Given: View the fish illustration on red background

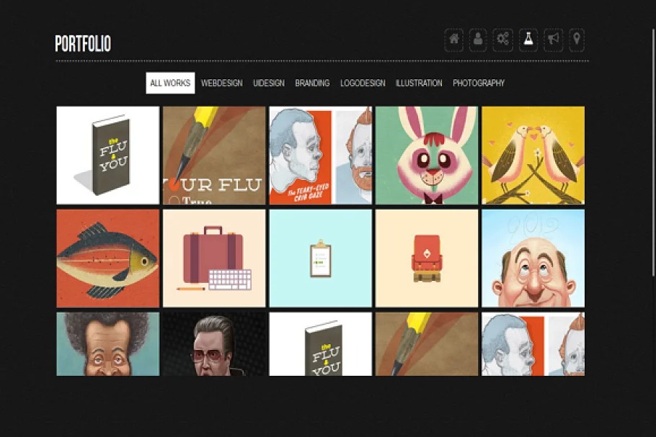Looking at the screenshot, I should (108, 258).
